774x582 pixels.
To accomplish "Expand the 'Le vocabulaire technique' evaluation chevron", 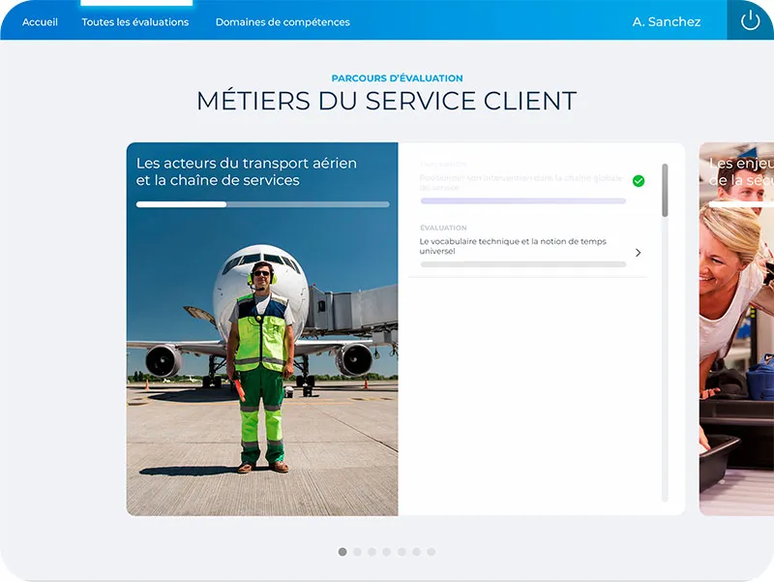I will point(638,252).
